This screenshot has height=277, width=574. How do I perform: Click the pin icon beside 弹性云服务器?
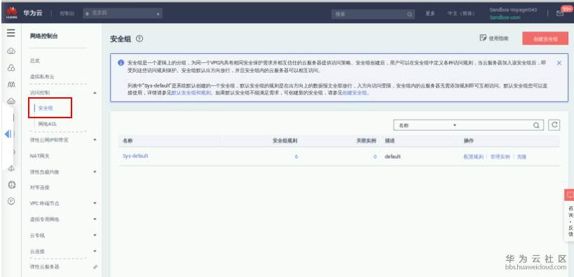click(x=95, y=267)
